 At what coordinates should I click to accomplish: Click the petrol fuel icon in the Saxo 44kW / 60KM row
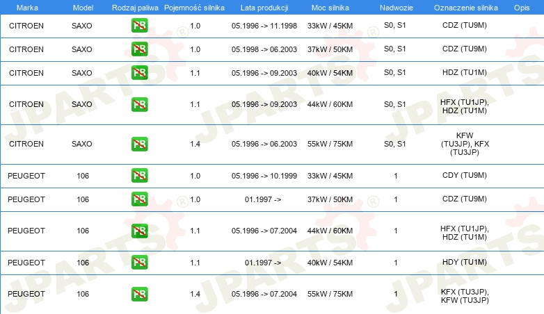coord(139,104)
